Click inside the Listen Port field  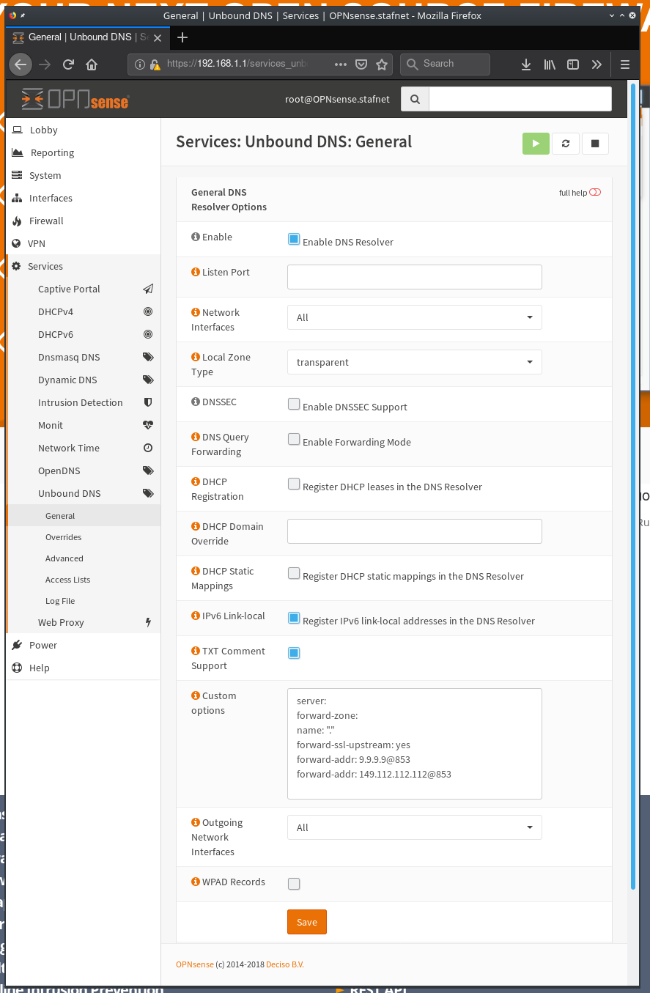pyautogui.click(x=414, y=277)
